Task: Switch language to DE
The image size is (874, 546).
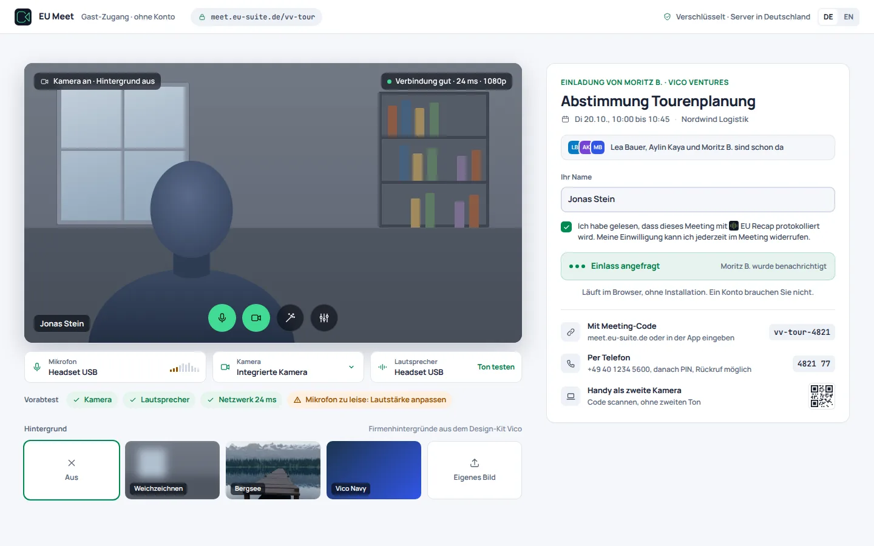Action: tap(828, 17)
